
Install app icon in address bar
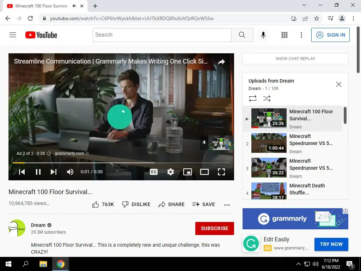point(294,18)
